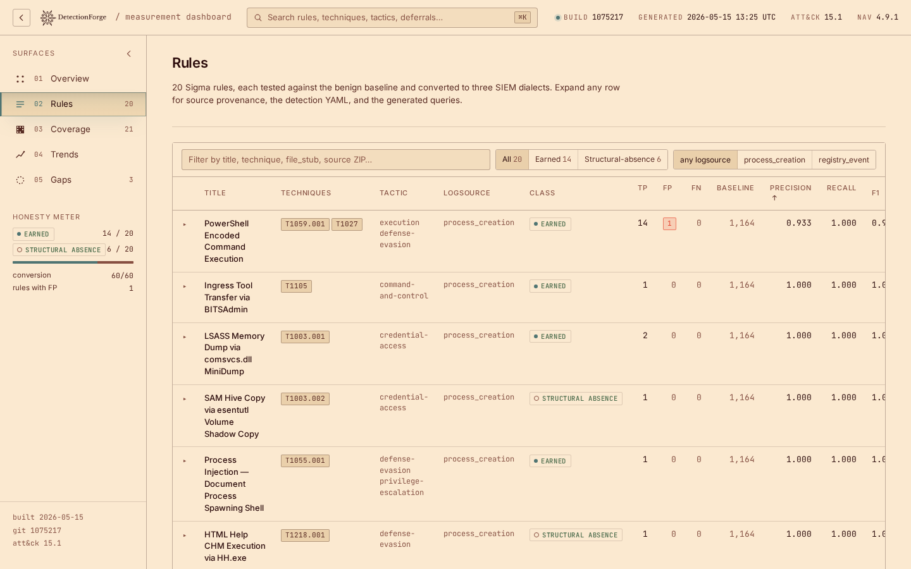Collapse the Surfaces sidebar chevron
The width and height of the screenshot is (911, 569).
pos(129,54)
